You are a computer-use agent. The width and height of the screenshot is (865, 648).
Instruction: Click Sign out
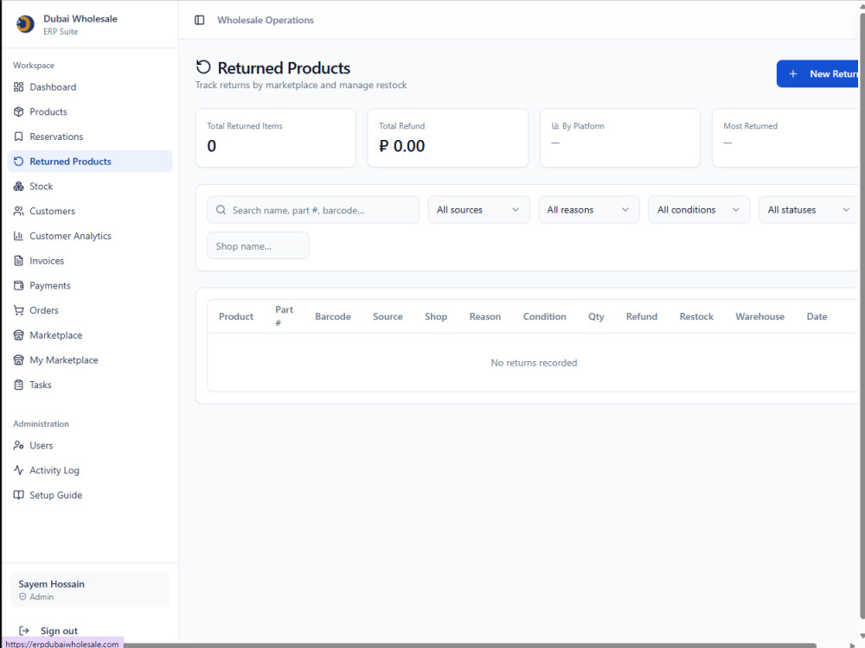point(59,631)
